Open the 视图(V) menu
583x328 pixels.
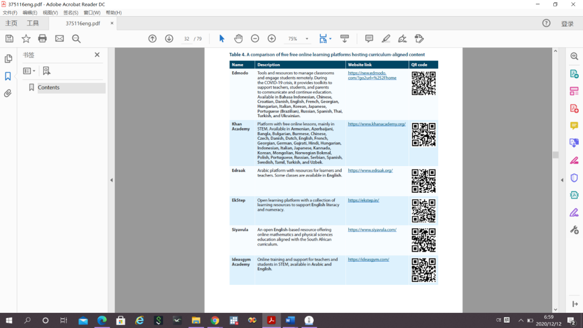(x=50, y=12)
